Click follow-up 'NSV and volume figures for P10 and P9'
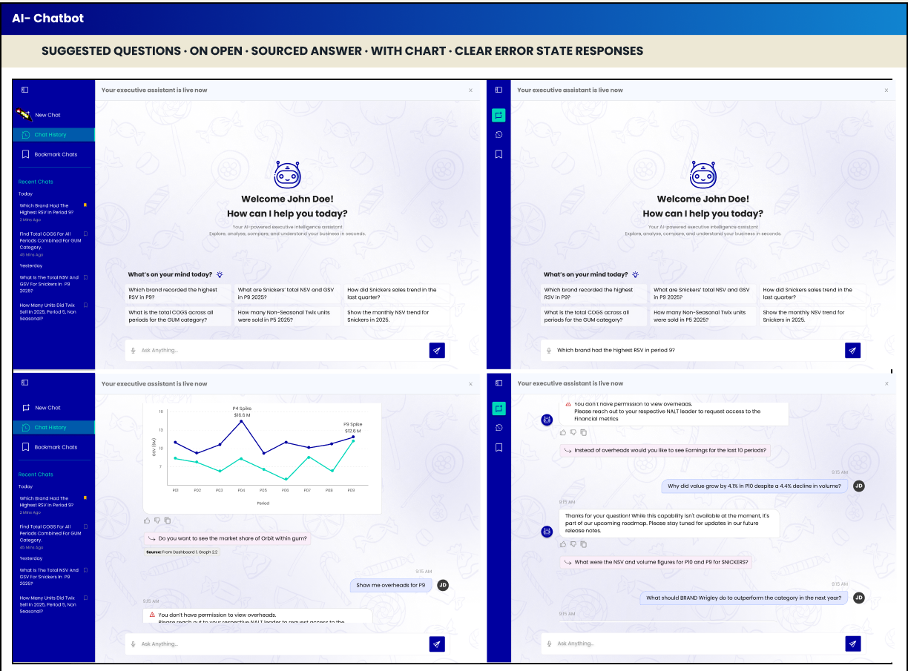Image resolution: width=908 pixels, height=671 pixels. pyautogui.click(x=656, y=562)
